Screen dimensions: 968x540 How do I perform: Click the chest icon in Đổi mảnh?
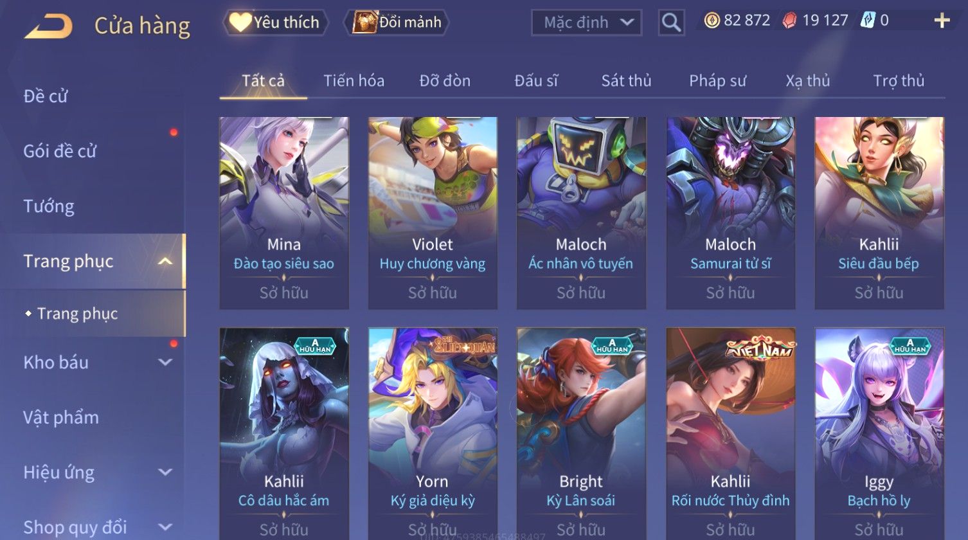364,22
